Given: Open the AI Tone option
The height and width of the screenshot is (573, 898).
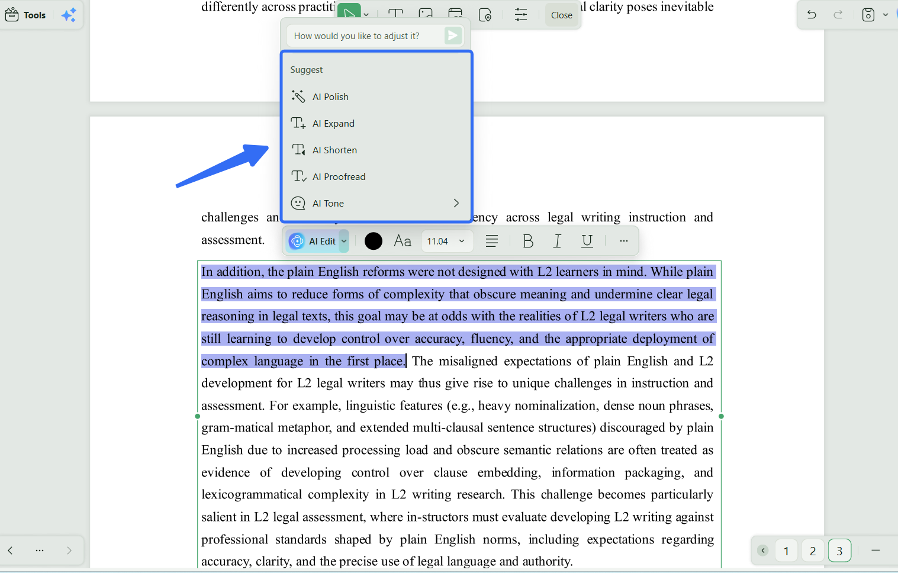Looking at the screenshot, I should click(x=376, y=203).
